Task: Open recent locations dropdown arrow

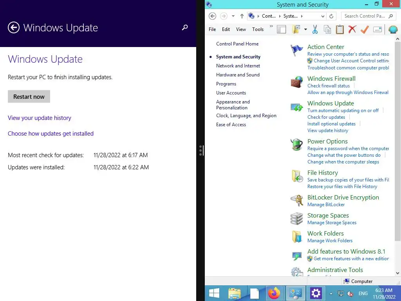Action: (x=233, y=16)
